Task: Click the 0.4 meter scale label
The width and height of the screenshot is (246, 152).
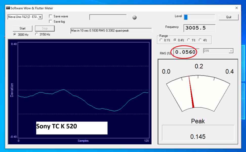Action: 230,72
